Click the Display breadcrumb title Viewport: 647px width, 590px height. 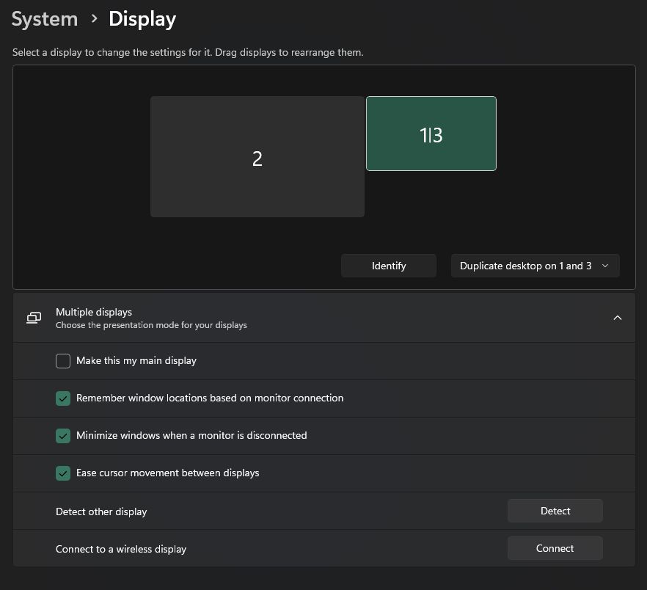pos(142,19)
